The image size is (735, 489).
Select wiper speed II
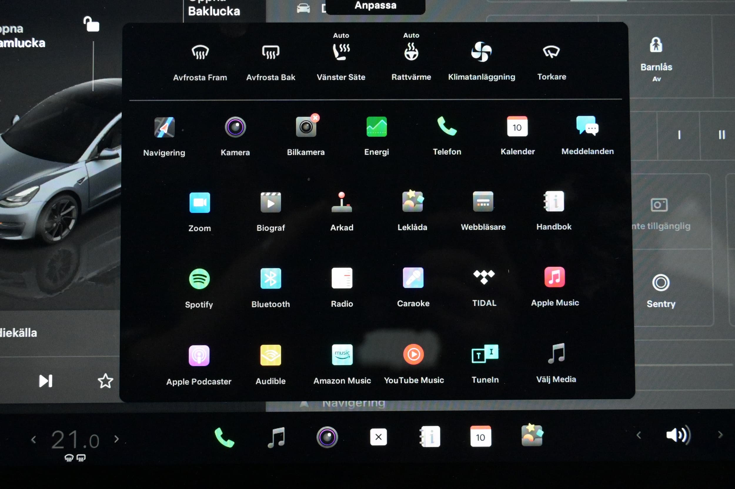tap(721, 135)
